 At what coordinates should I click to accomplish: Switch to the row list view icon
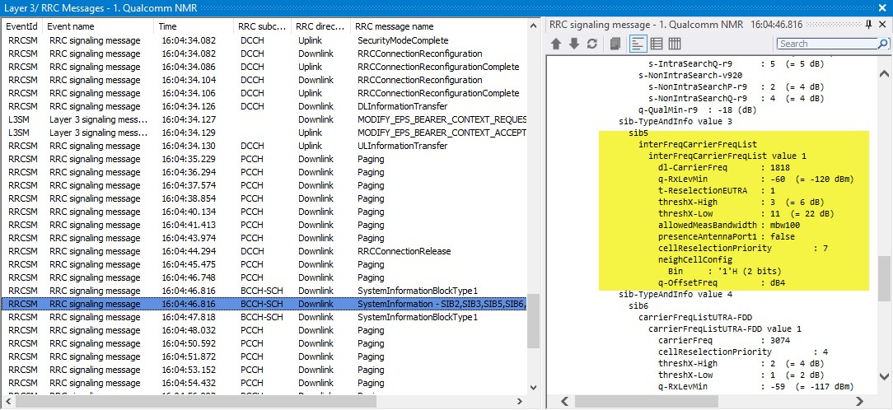657,44
